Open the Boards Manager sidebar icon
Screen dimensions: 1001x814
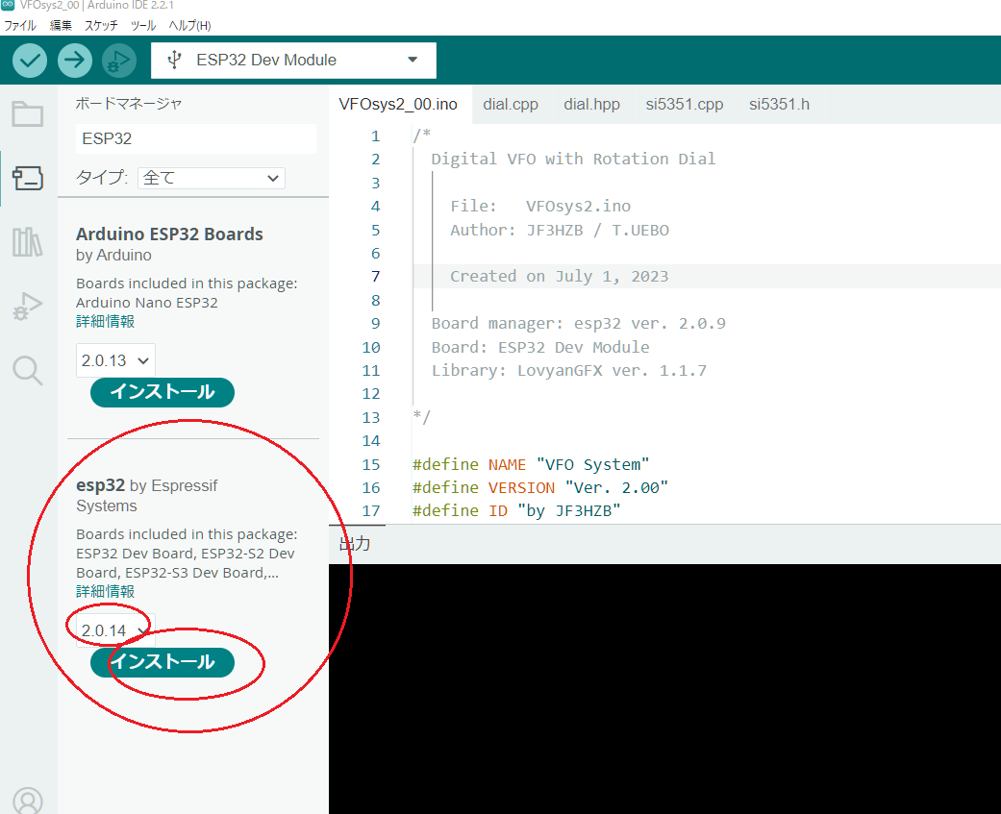[x=28, y=178]
